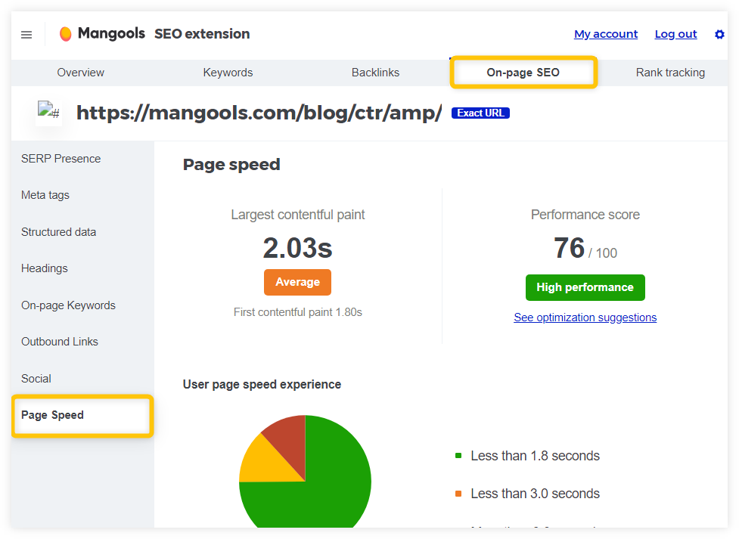Open On-page Keywords section
739x539 pixels.
(x=68, y=305)
